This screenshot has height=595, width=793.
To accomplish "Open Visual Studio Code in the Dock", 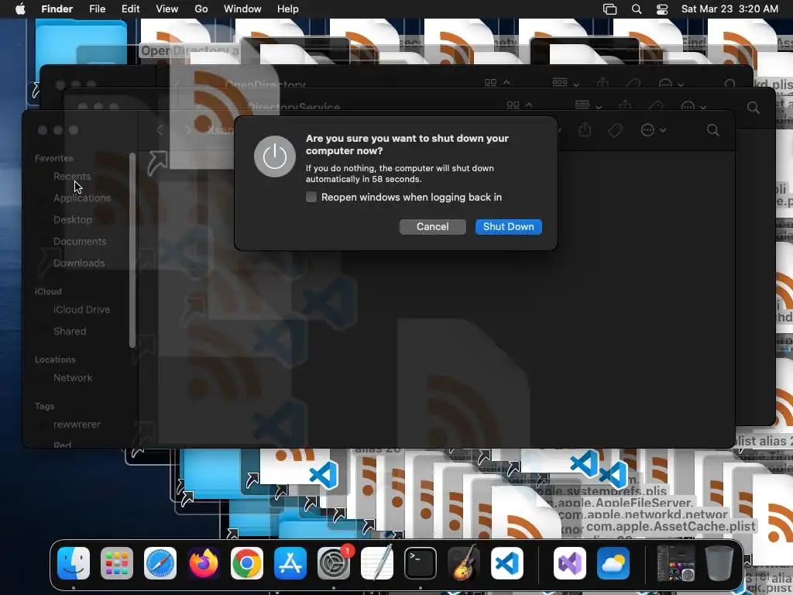I will pyautogui.click(x=507, y=563).
